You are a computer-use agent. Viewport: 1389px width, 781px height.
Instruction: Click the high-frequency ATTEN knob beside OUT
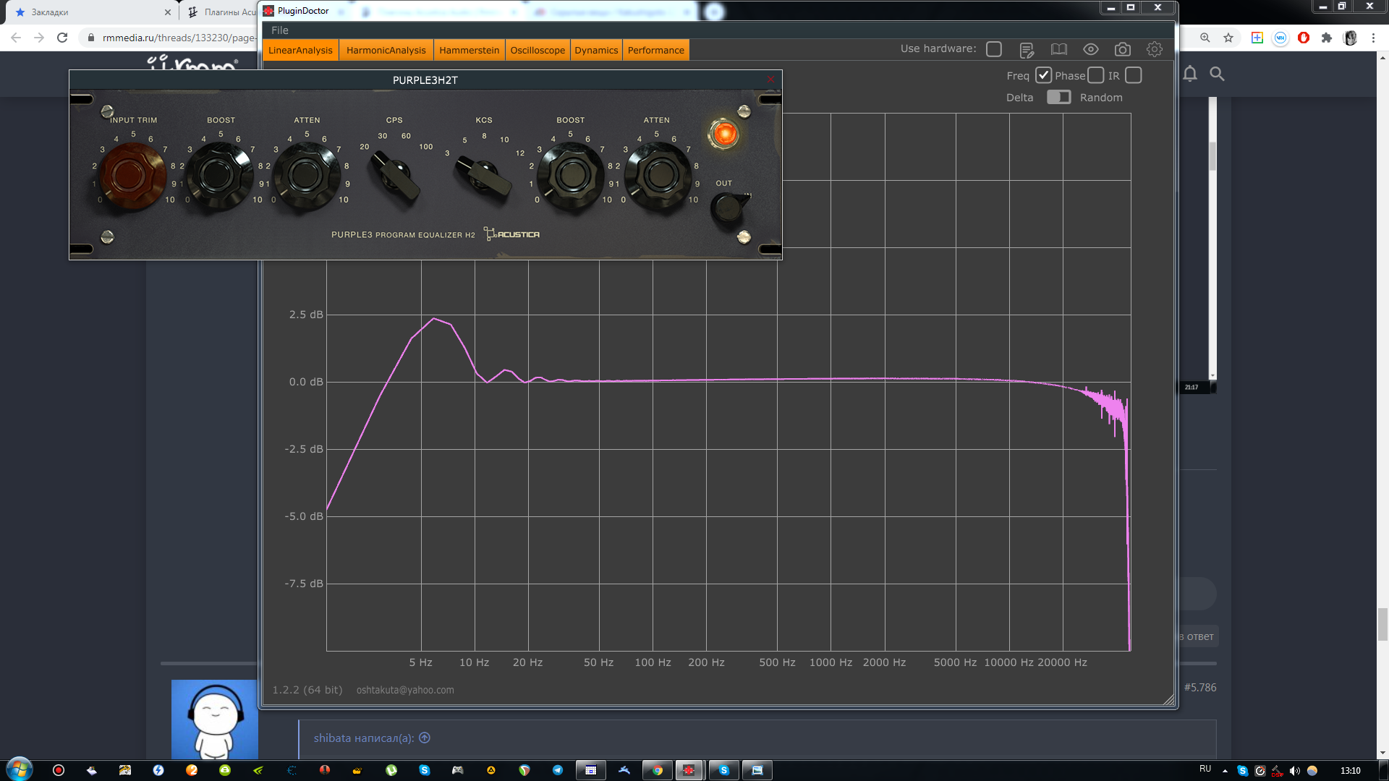click(658, 176)
